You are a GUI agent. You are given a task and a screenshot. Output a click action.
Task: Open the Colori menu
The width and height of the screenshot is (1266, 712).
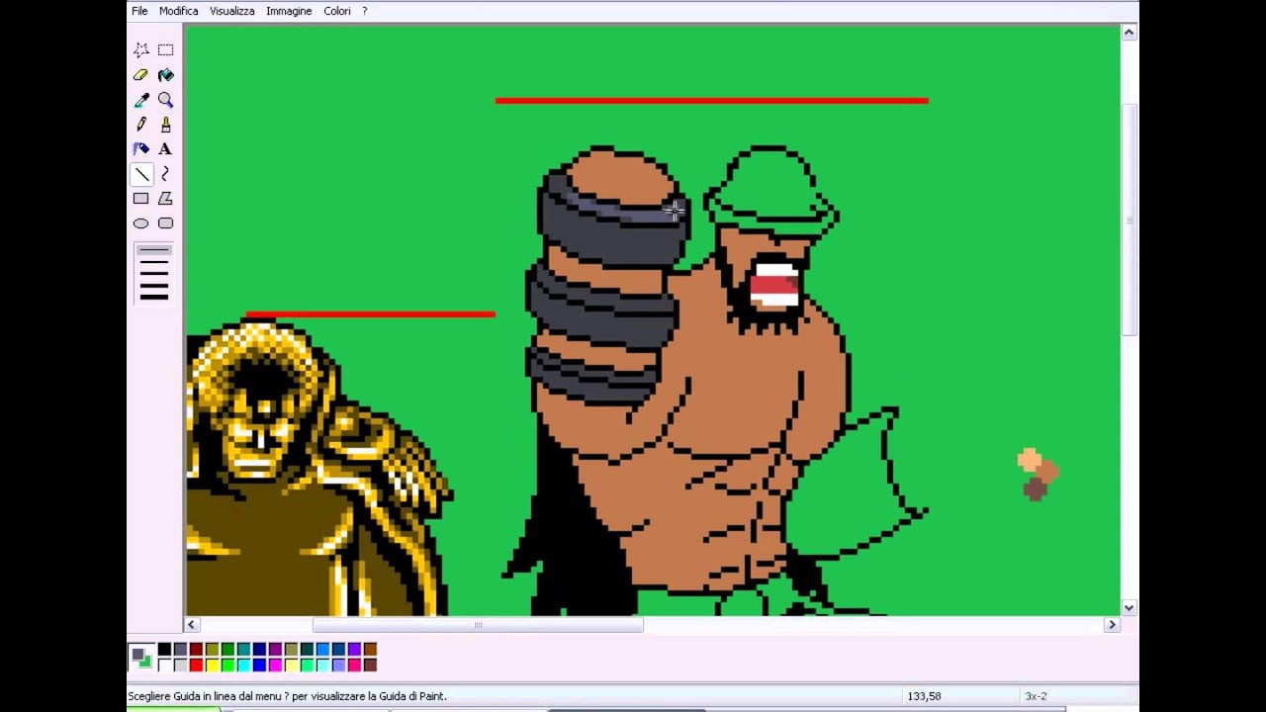(337, 11)
